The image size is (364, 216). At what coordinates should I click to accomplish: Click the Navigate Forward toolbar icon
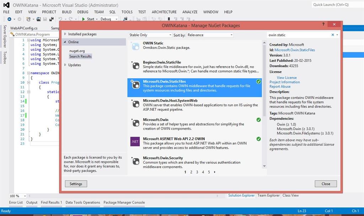[x=19, y=19]
